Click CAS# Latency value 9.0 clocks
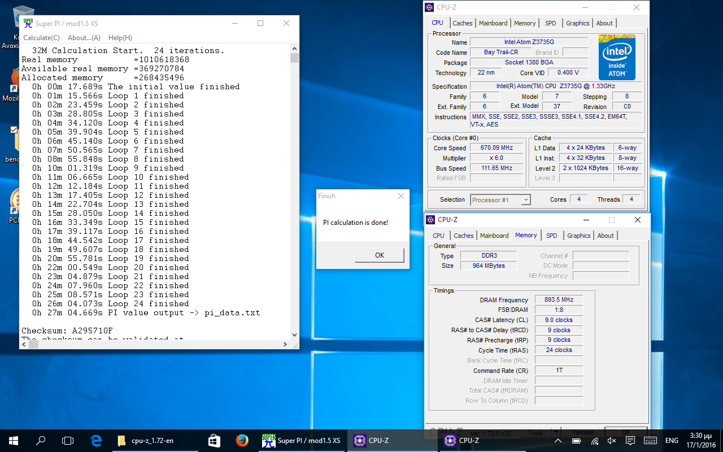The height and width of the screenshot is (452, 723). (558, 320)
